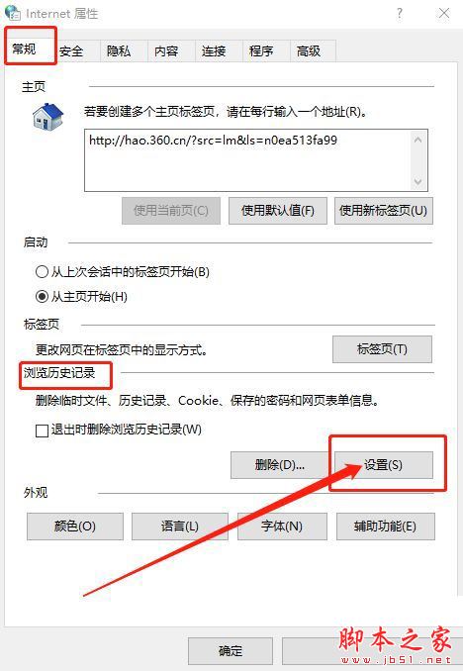This screenshot has height=671, width=463.
Task: Go to the 高级 tab
Action: (309, 51)
